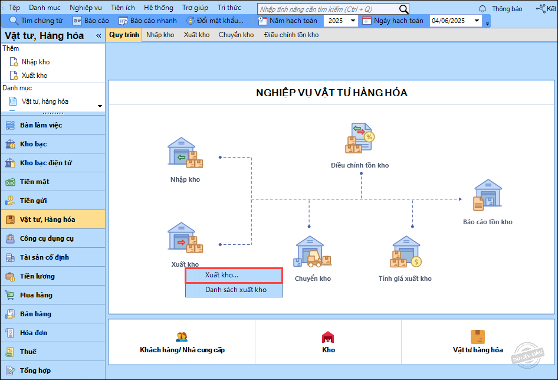Open Khách hàng/ Nhà cung cấp icon
Viewport: 558px width, 380px height.
(182, 336)
